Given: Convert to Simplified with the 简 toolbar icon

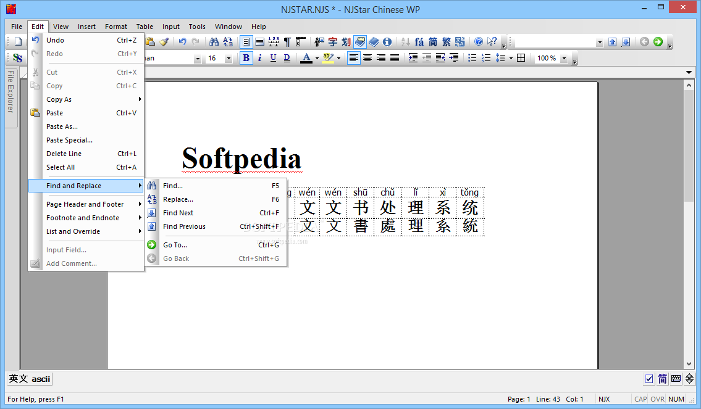Looking at the screenshot, I should pos(433,42).
